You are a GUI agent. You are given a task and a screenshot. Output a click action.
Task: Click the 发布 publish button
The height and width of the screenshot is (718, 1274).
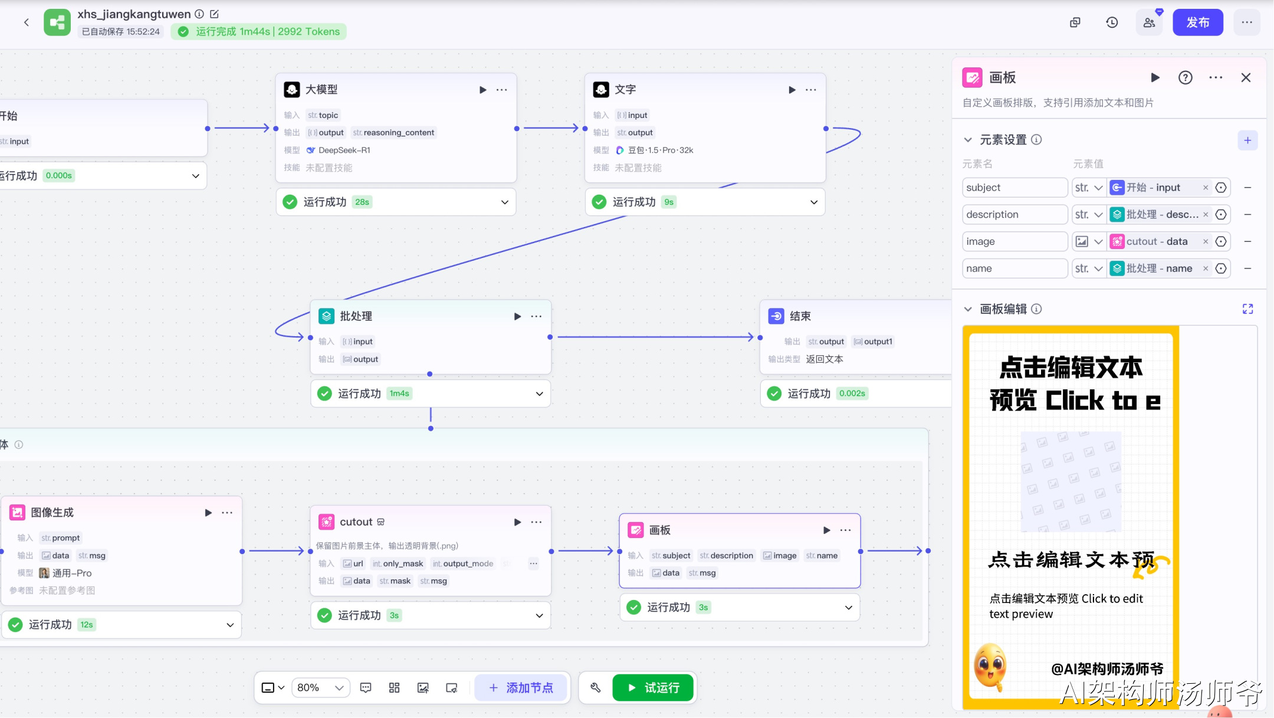click(x=1197, y=22)
